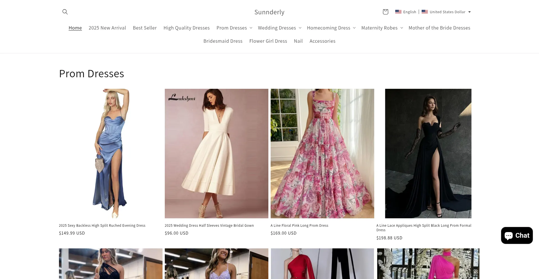Viewport: 539px width, 279px height.
Task: Open the shopping cart icon
Action: point(385,12)
